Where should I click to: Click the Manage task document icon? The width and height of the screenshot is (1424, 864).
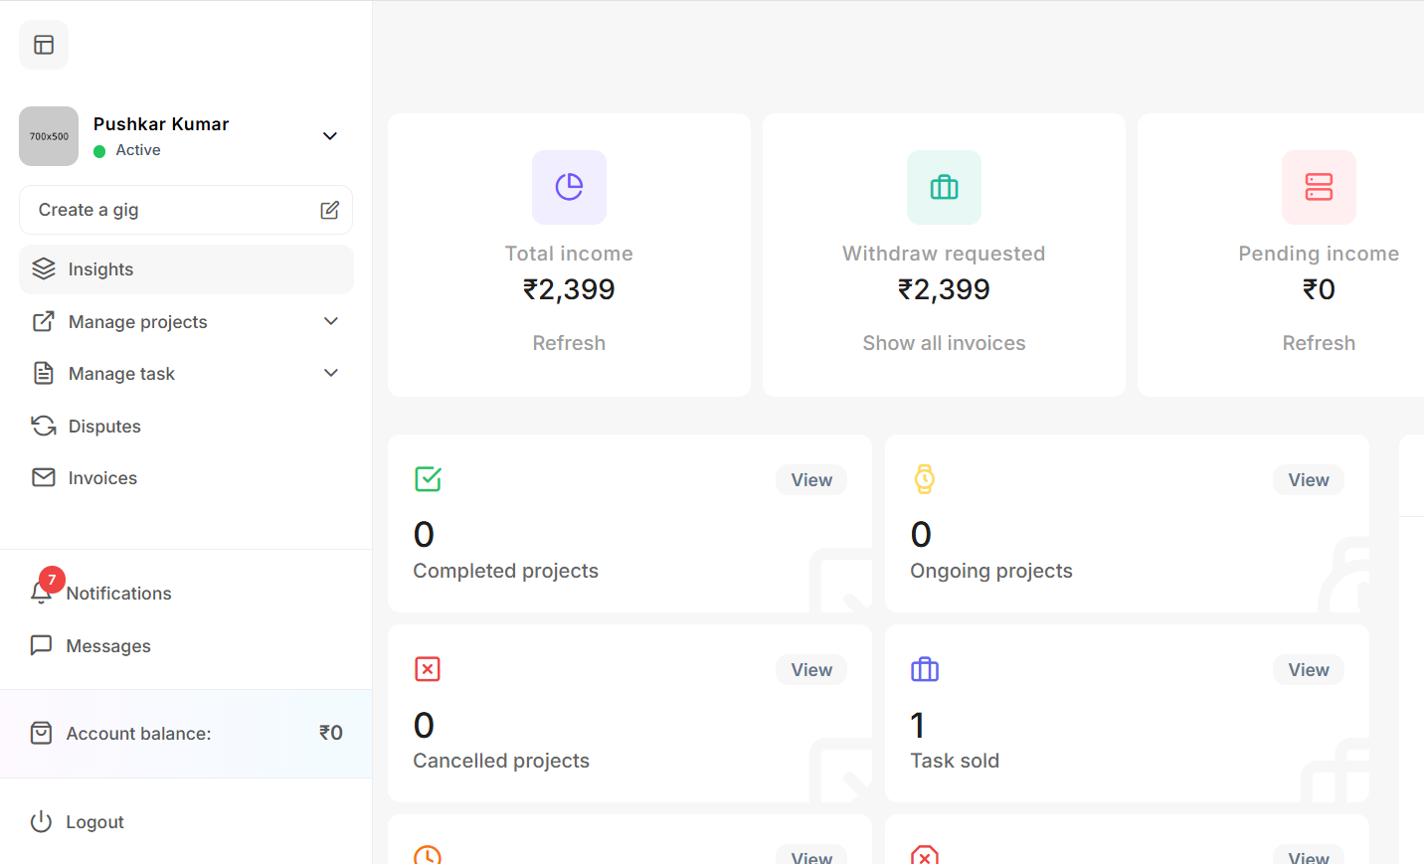[44, 374]
